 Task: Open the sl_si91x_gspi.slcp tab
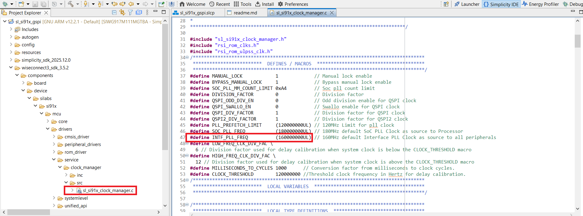tap(197, 13)
